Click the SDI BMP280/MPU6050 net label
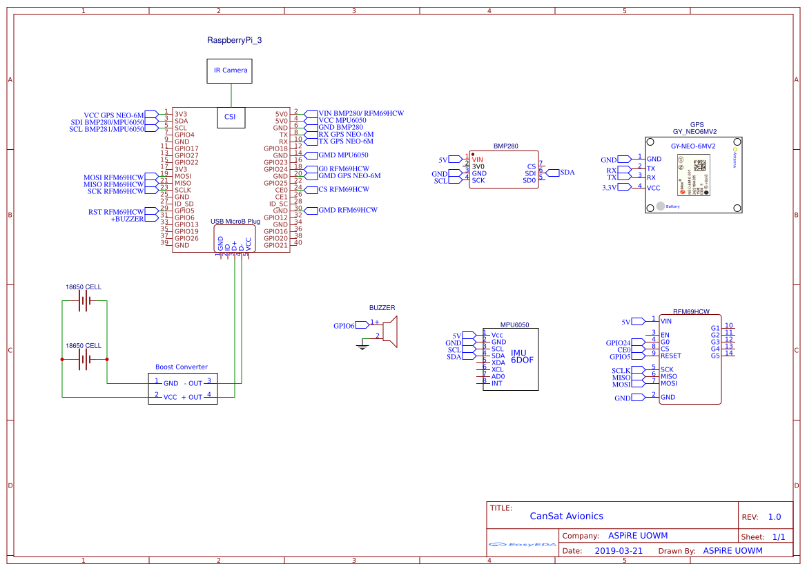This screenshot has width=807, height=571. coord(108,122)
